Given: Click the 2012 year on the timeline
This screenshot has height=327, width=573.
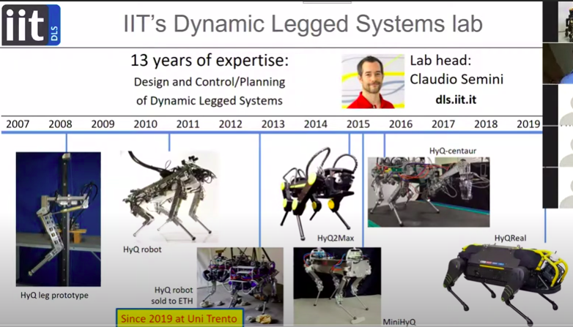Looking at the screenshot, I should [x=231, y=124].
